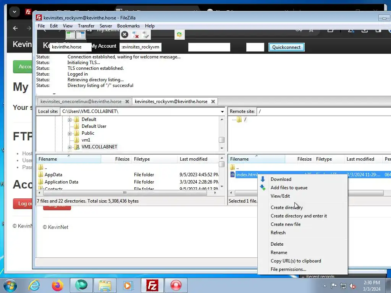This screenshot has width=391, height=293.
Task: Click muted volume tray icon
Action: pyautogui.click(x=352, y=286)
